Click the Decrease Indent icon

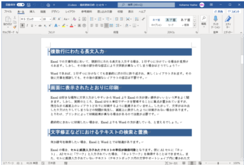pos(117,19)
